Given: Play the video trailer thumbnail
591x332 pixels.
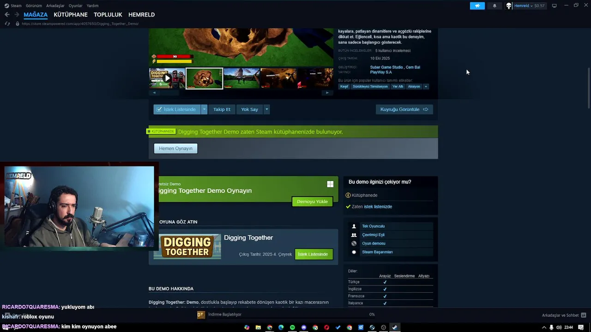Looking at the screenshot, I should coord(167,78).
